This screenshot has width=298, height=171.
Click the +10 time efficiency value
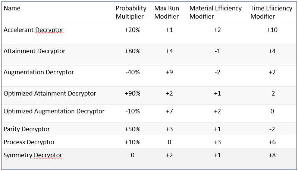click(272, 30)
